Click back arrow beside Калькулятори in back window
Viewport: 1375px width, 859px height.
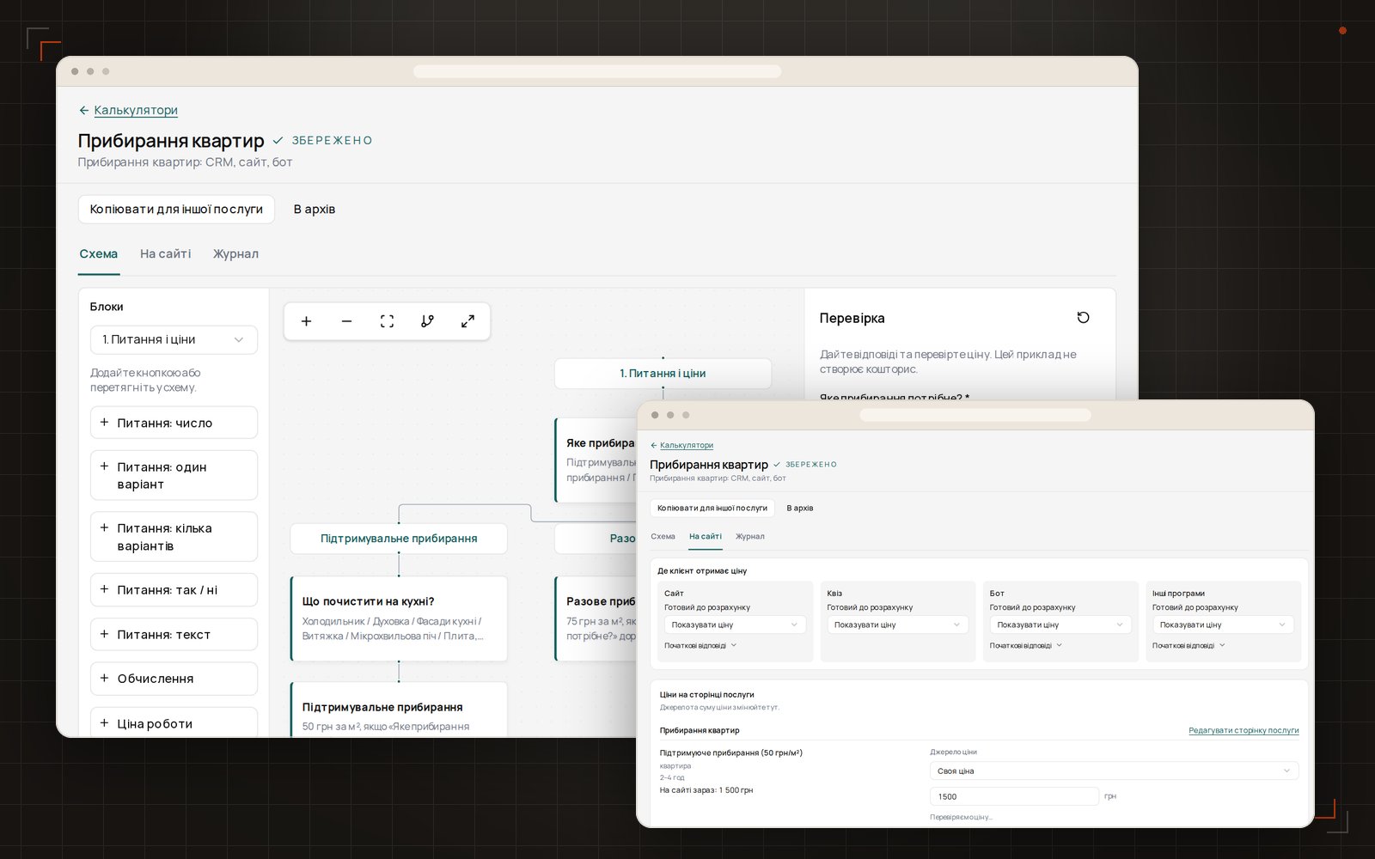pos(83,111)
